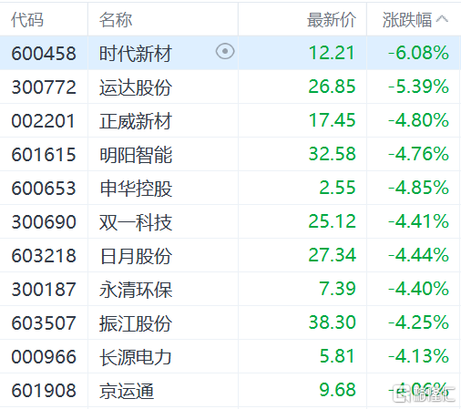The height and width of the screenshot is (409, 461).
Task: Select stock name 时代新材
Action: (136, 54)
